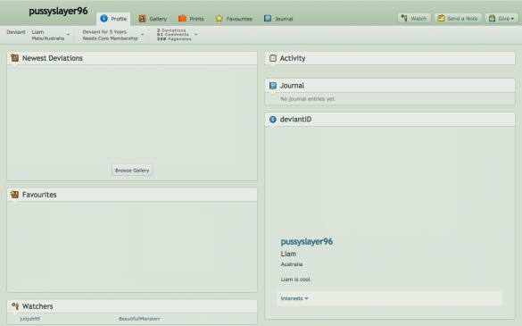Click the Journal tab book icon
Image resolution: width=522 pixels, height=326 pixels.
coord(268,19)
